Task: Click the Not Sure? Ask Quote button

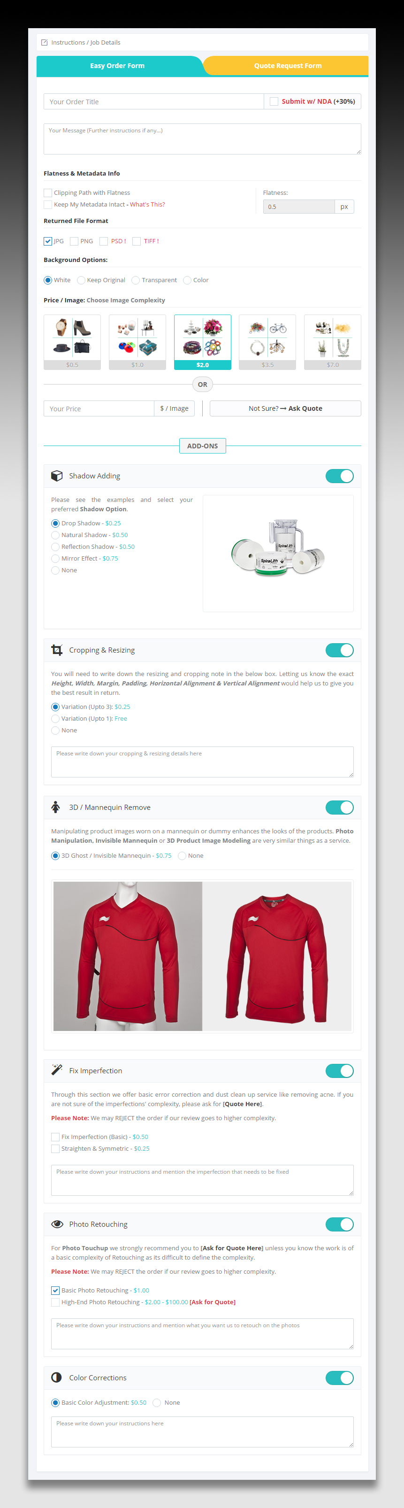Action: 285,408
